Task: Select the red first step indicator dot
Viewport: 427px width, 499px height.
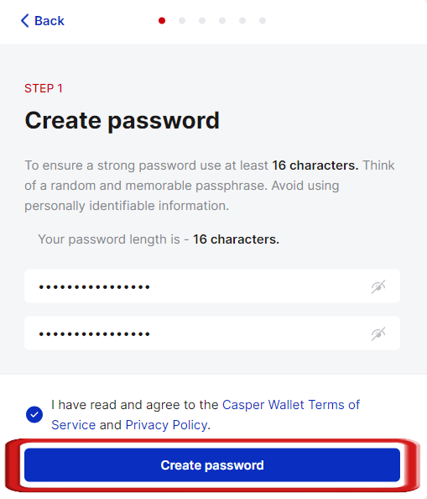Action: tap(162, 21)
